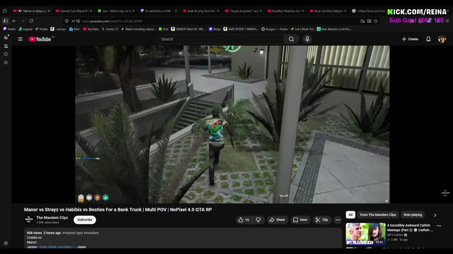Switch to Speedy Solo Wiped tab
The width and height of the screenshot is (453, 254).
point(74,11)
